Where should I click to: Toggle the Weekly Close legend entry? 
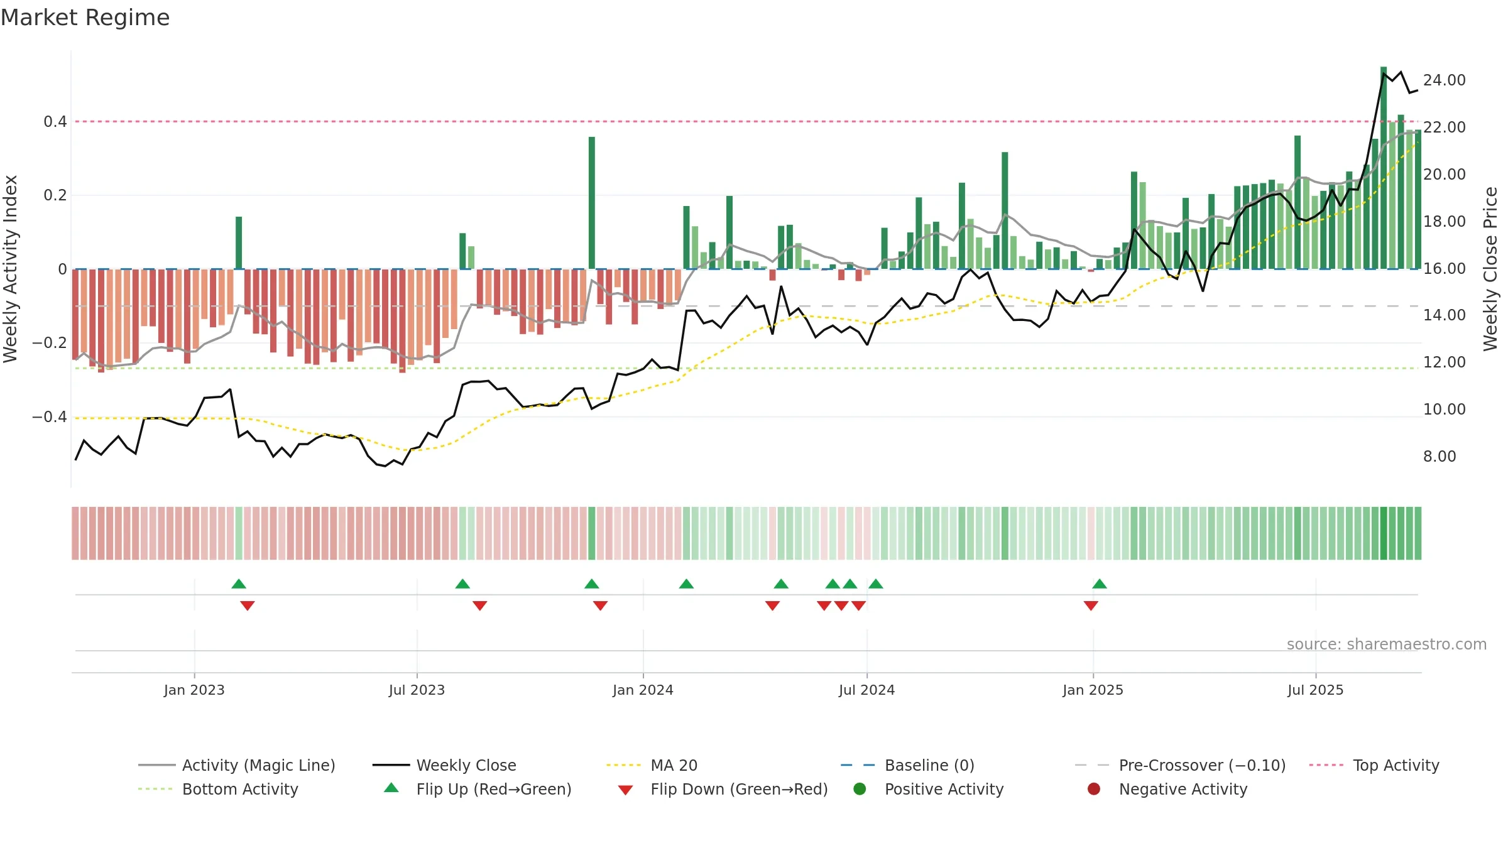(x=444, y=765)
